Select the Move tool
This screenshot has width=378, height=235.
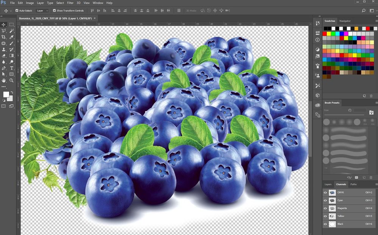(x=4, y=25)
